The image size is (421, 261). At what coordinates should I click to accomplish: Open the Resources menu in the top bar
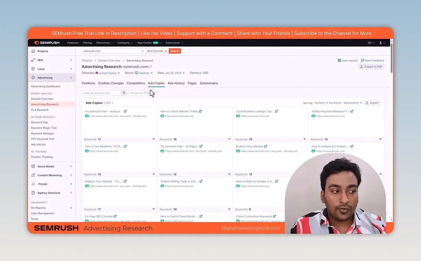point(105,43)
